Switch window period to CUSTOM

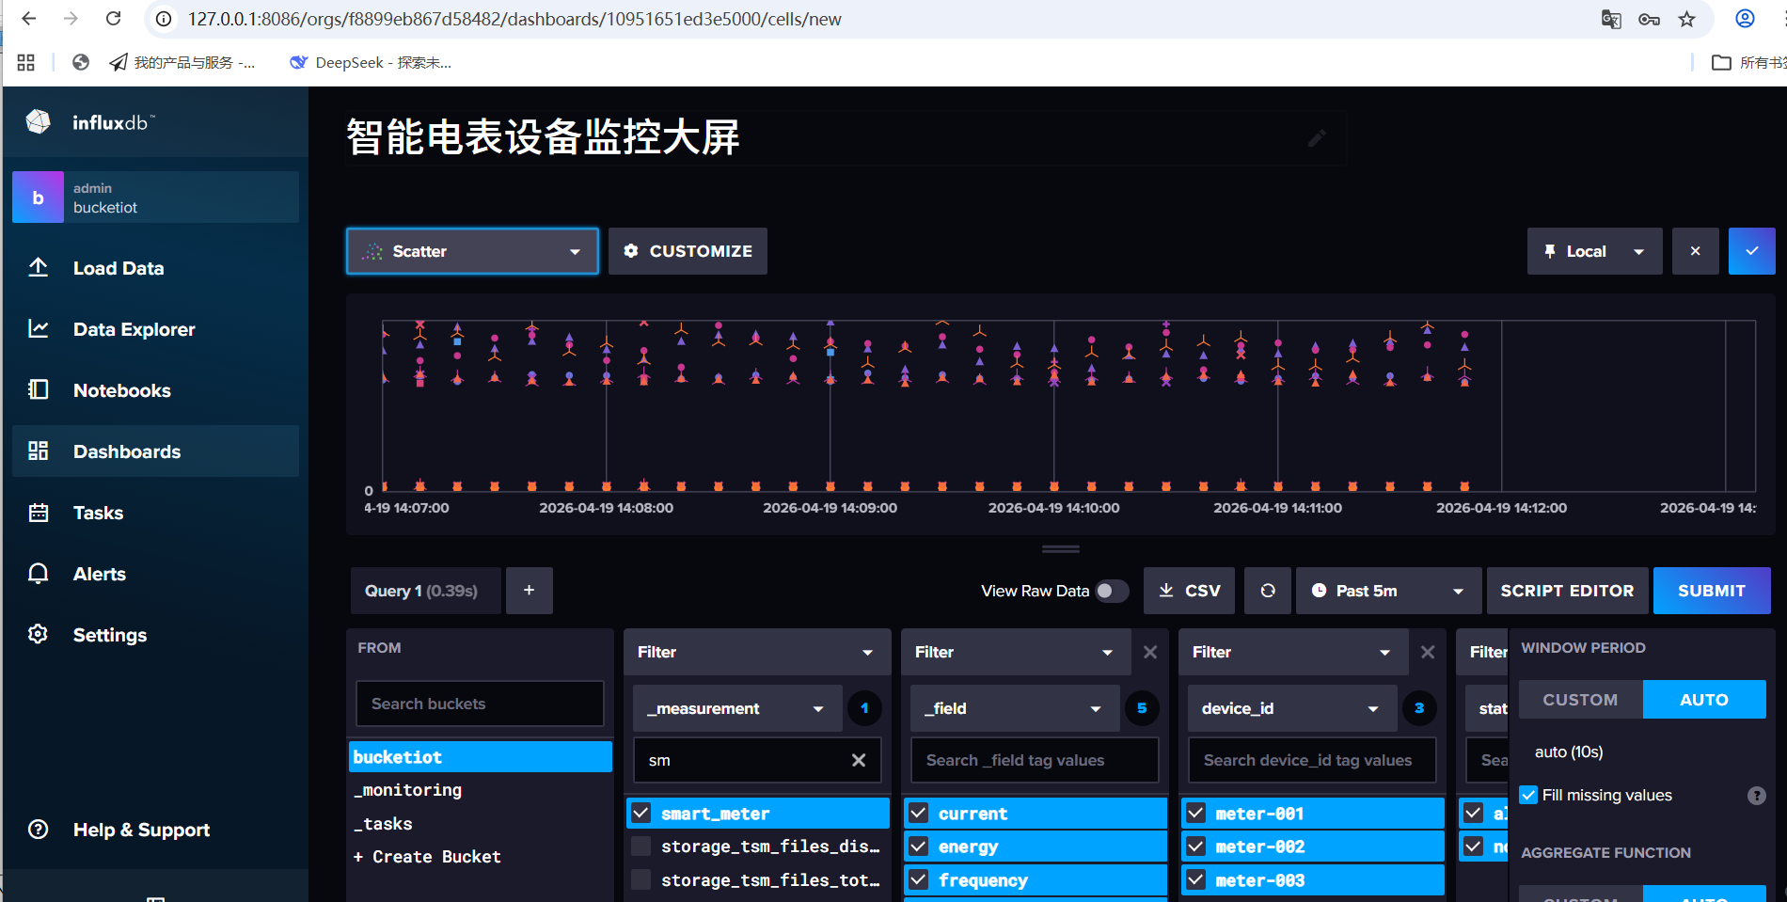point(1581,699)
